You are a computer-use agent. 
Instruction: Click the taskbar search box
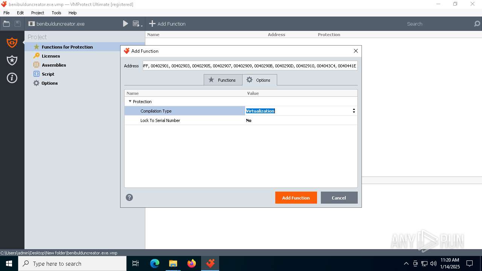click(x=72, y=263)
